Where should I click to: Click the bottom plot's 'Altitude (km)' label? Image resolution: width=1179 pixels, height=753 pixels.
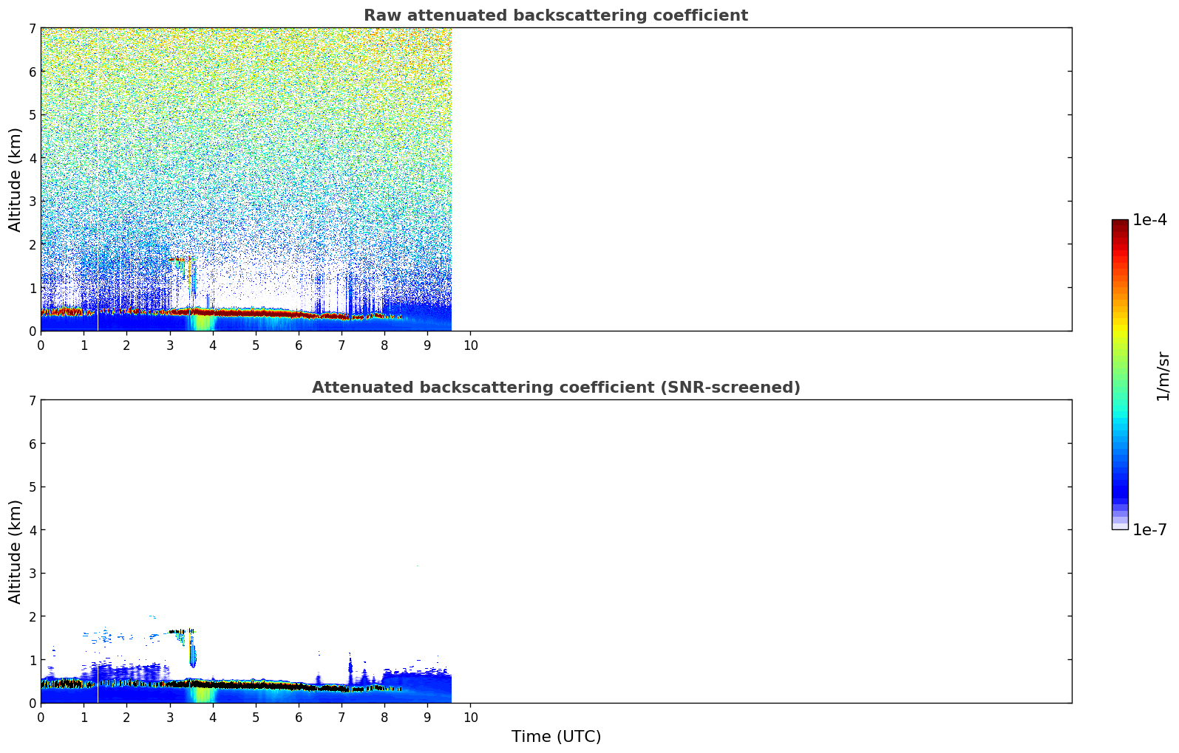pyautogui.click(x=16, y=551)
